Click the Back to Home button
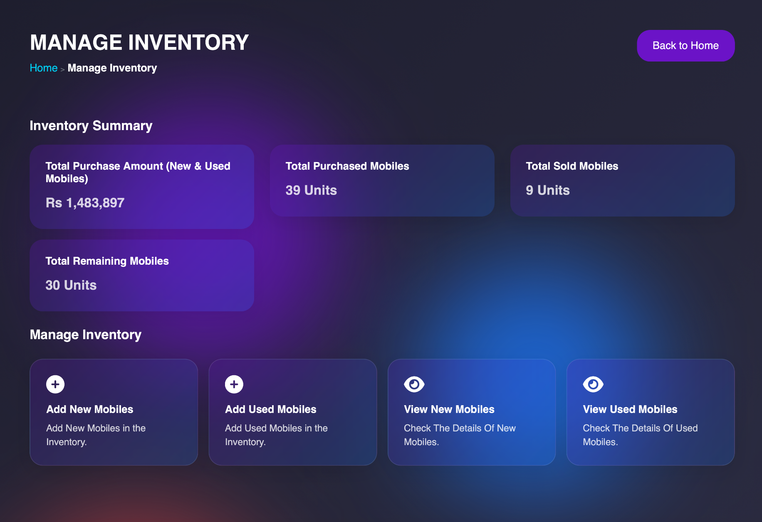 685,45
